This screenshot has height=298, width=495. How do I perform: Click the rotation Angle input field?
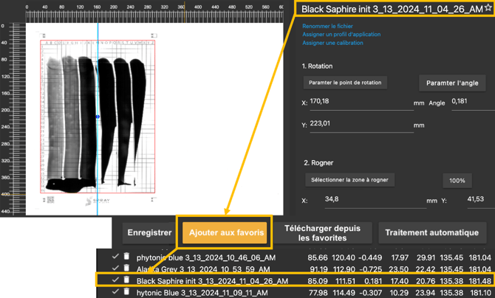(x=471, y=102)
